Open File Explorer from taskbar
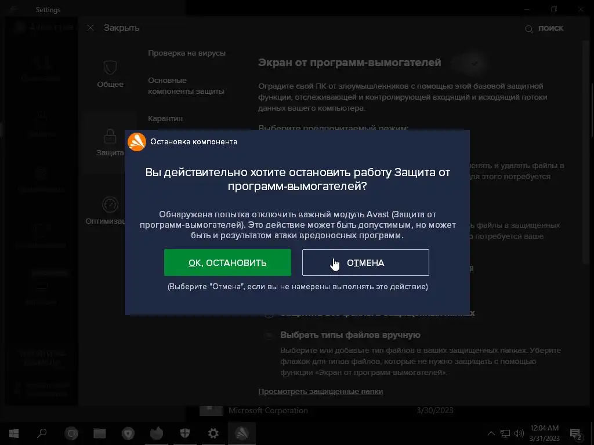 (100, 433)
